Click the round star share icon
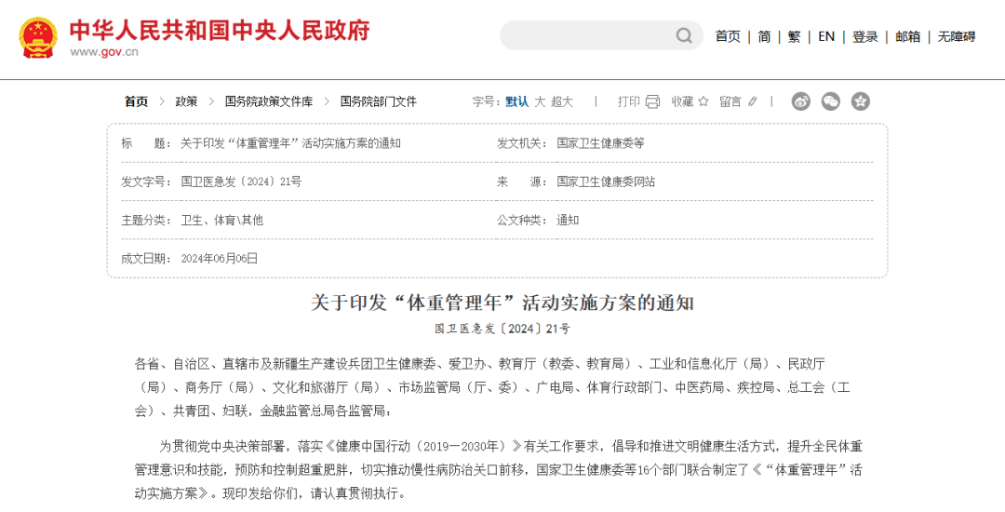 (860, 101)
